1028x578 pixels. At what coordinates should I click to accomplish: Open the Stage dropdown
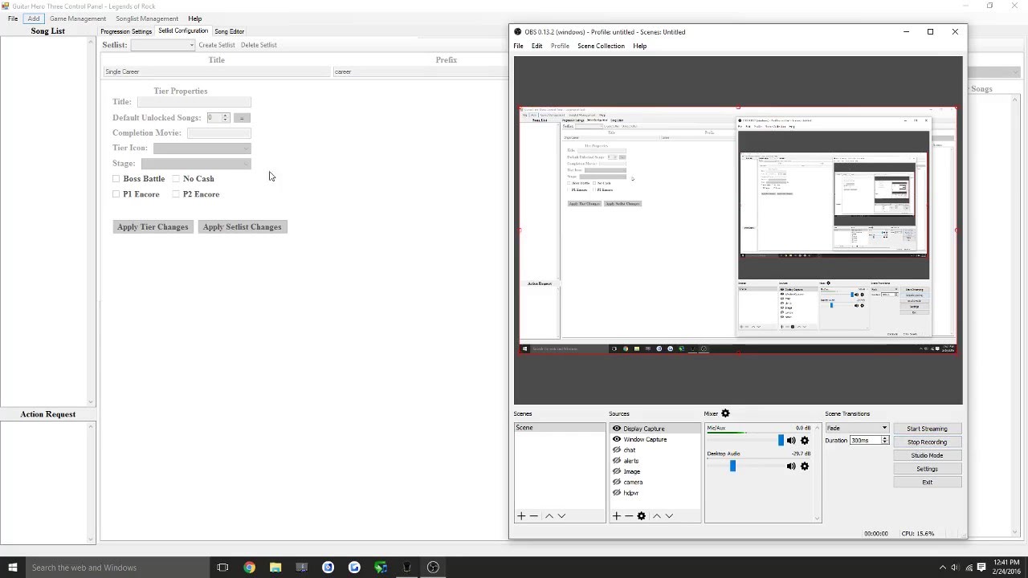[x=196, y=164]
